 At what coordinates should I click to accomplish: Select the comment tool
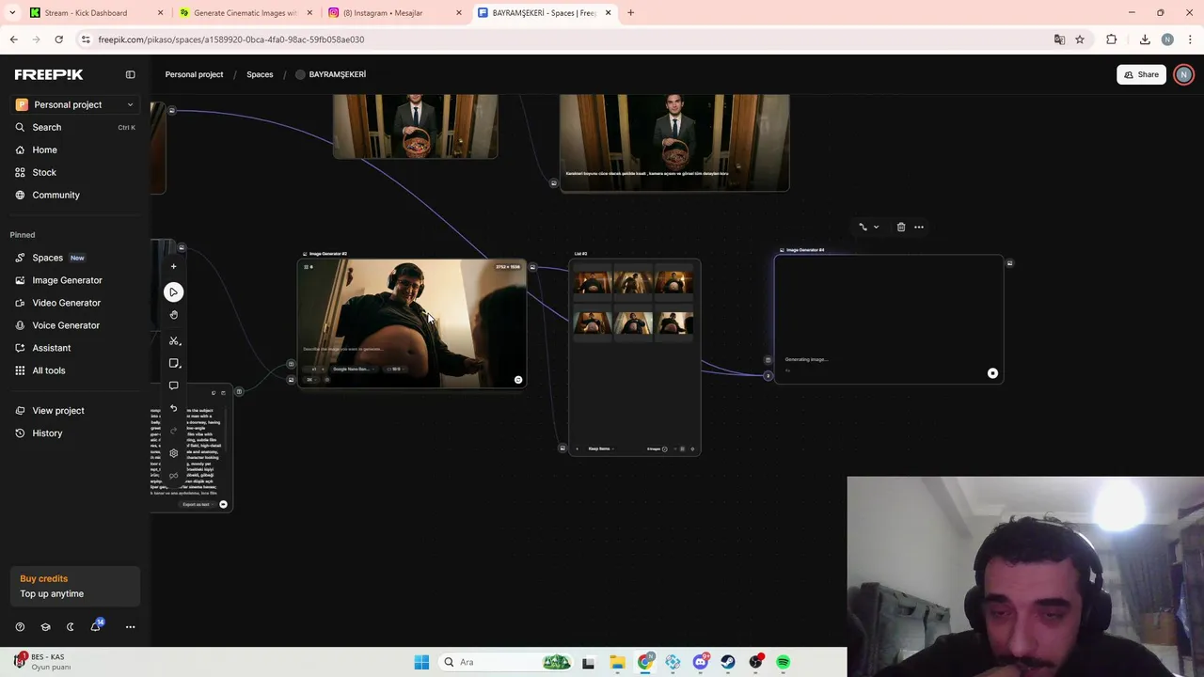pyautogui.click(x=173, y=386)
